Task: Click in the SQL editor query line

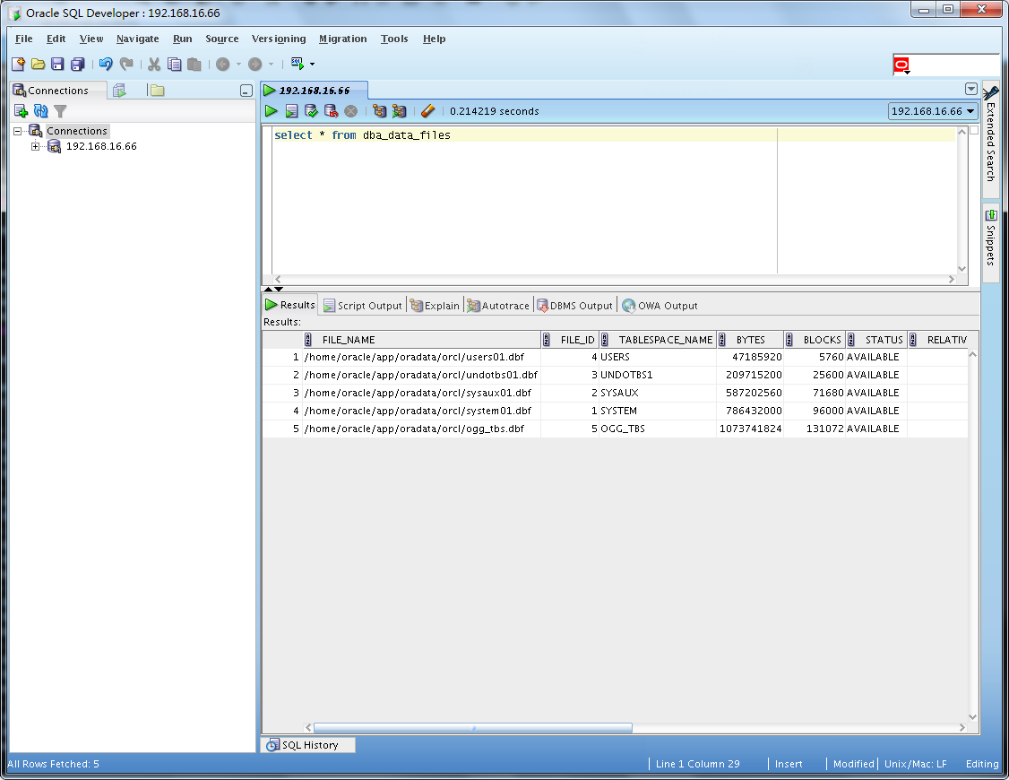Action: tap(614, 135)
